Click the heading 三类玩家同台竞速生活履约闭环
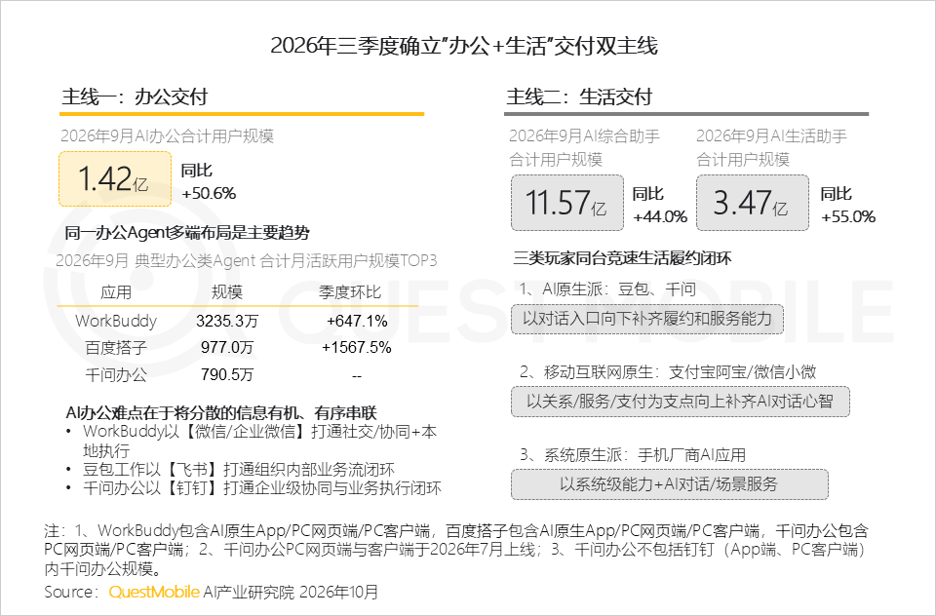 pos(623,258)
